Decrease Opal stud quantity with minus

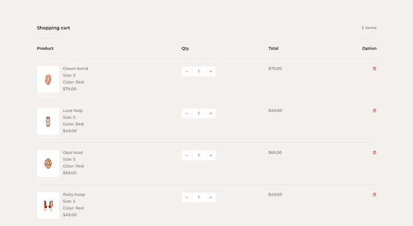[187, 156]
